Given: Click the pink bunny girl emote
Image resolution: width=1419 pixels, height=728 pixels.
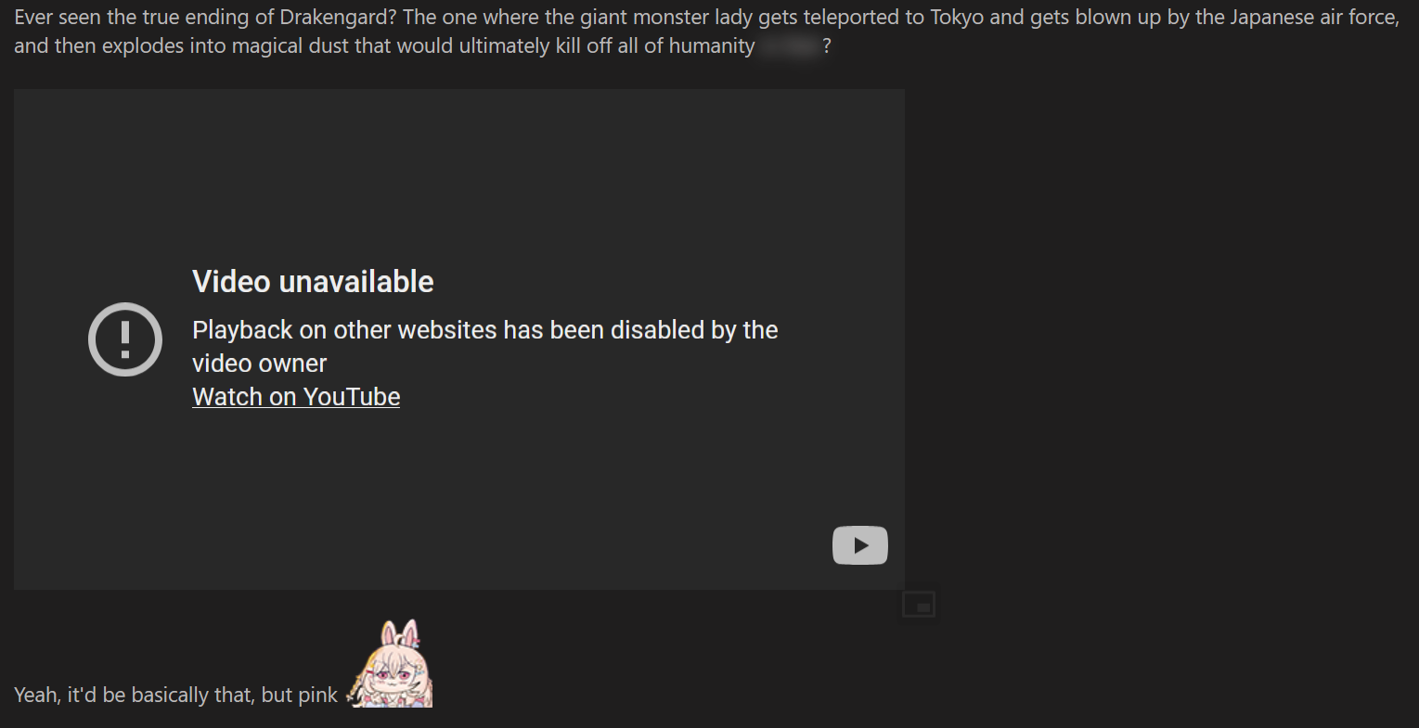Looking at the screenshot, I should coord(391,664).
